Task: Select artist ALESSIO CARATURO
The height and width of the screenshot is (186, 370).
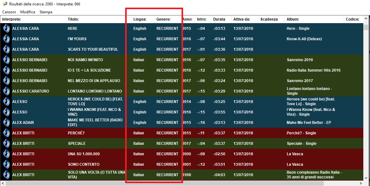Action: click(x=31, y=91)
